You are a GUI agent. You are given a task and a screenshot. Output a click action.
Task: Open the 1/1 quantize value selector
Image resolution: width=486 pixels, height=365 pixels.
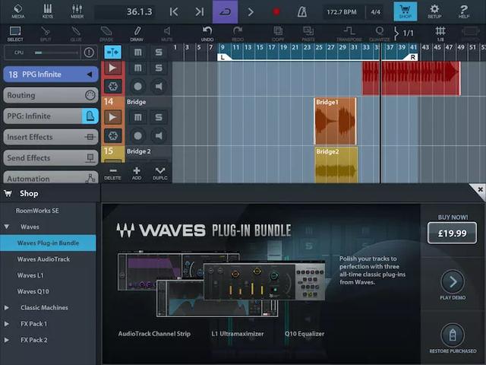point(404,33)
